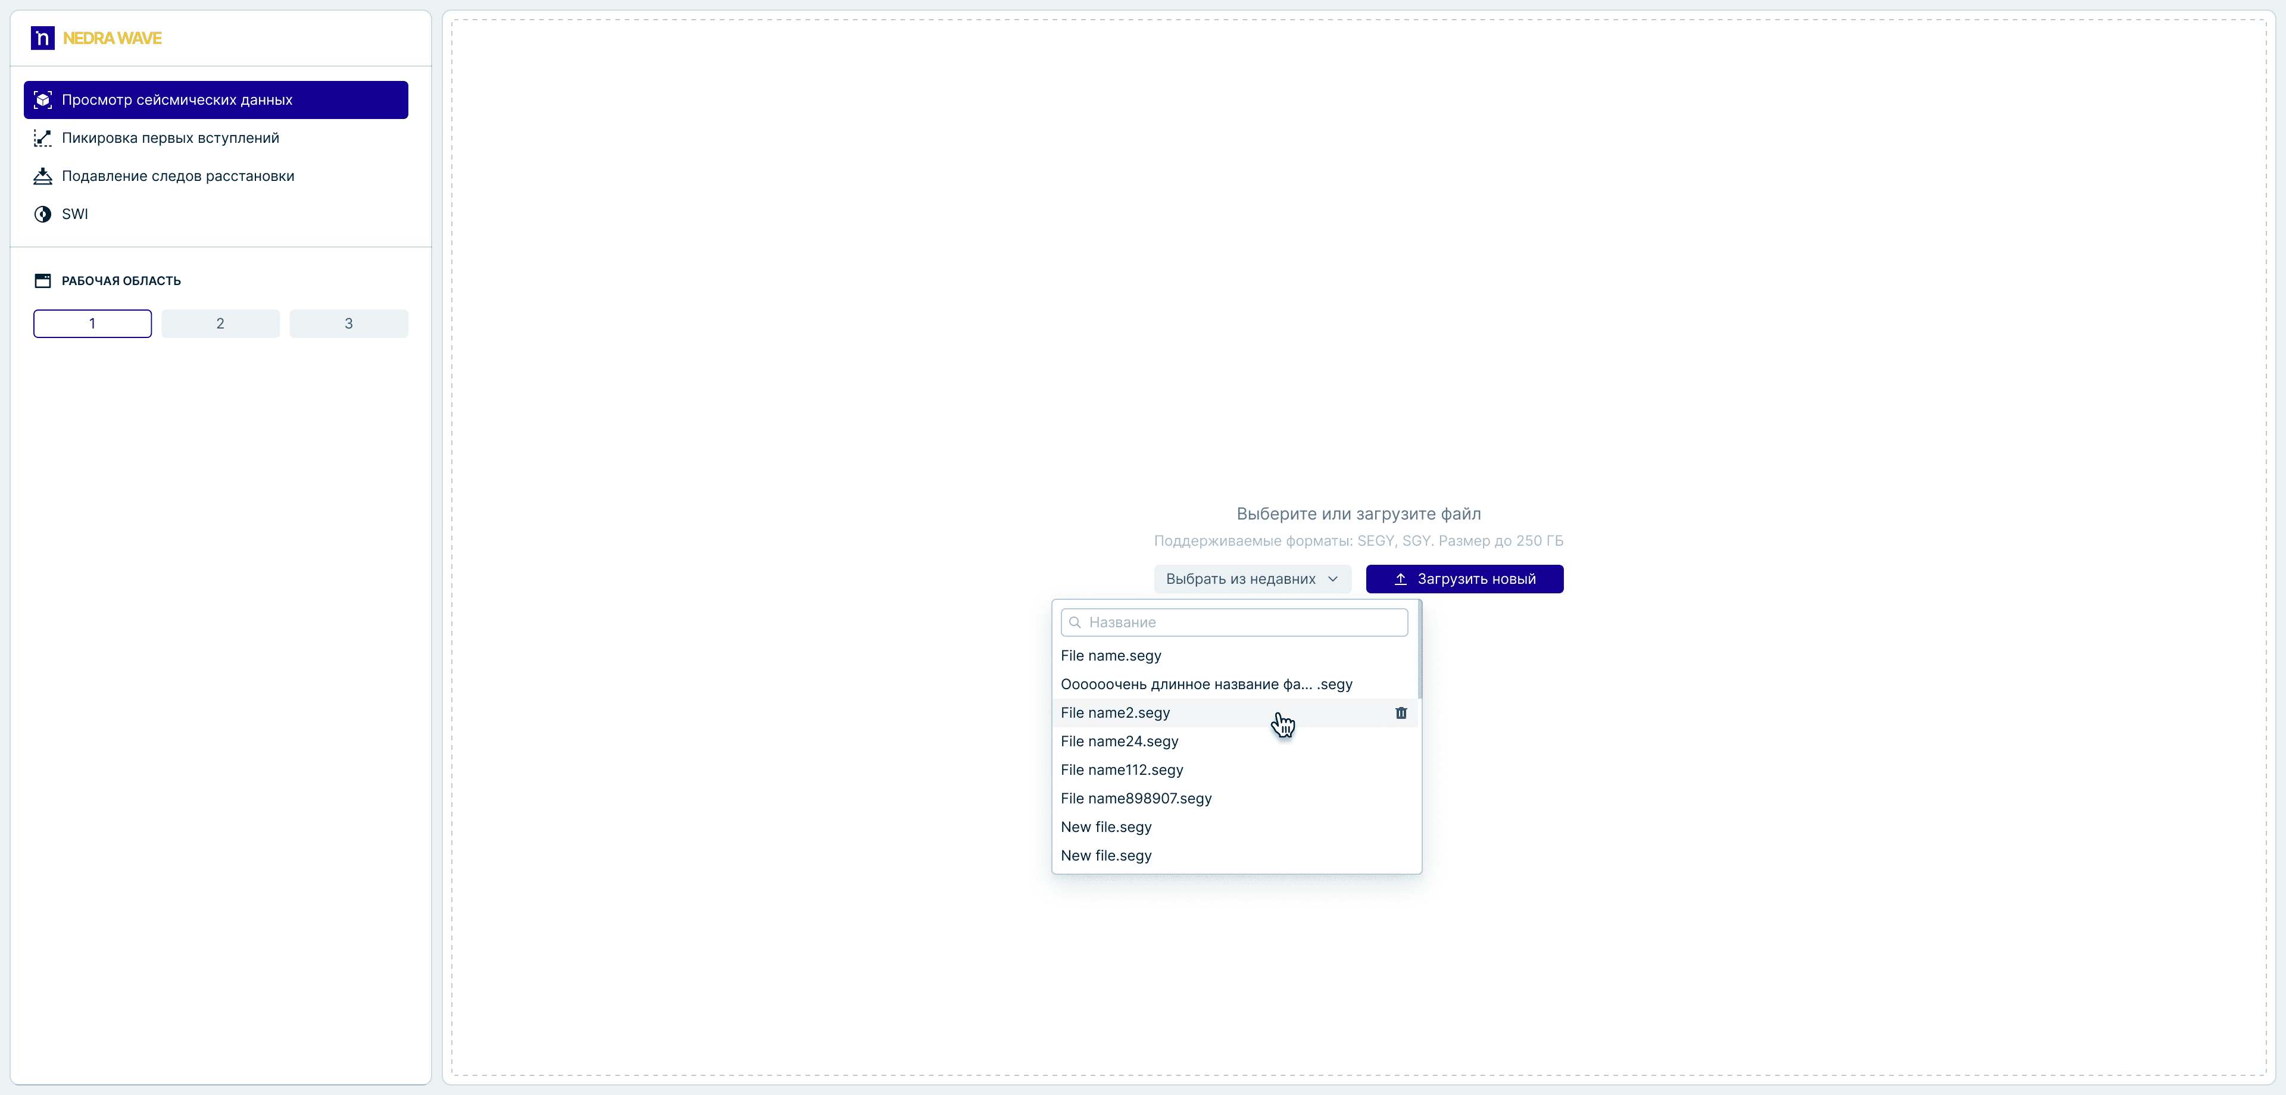Image resolution: width=2286 pixels, height=1095 pixels.
Task: Collapse the 'Выбрать из недавних' dropdown
Action: coord(1251,578)
